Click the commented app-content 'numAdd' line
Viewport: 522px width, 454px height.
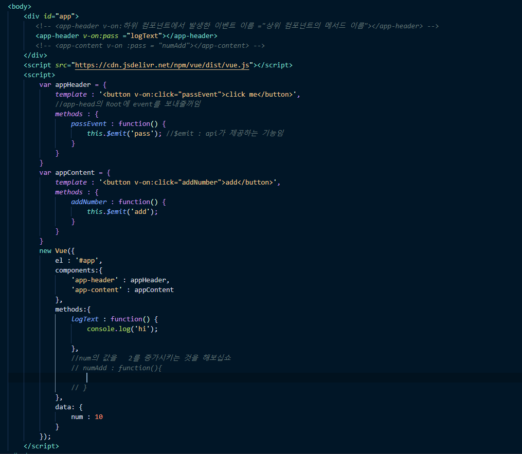tap(150, 46)
